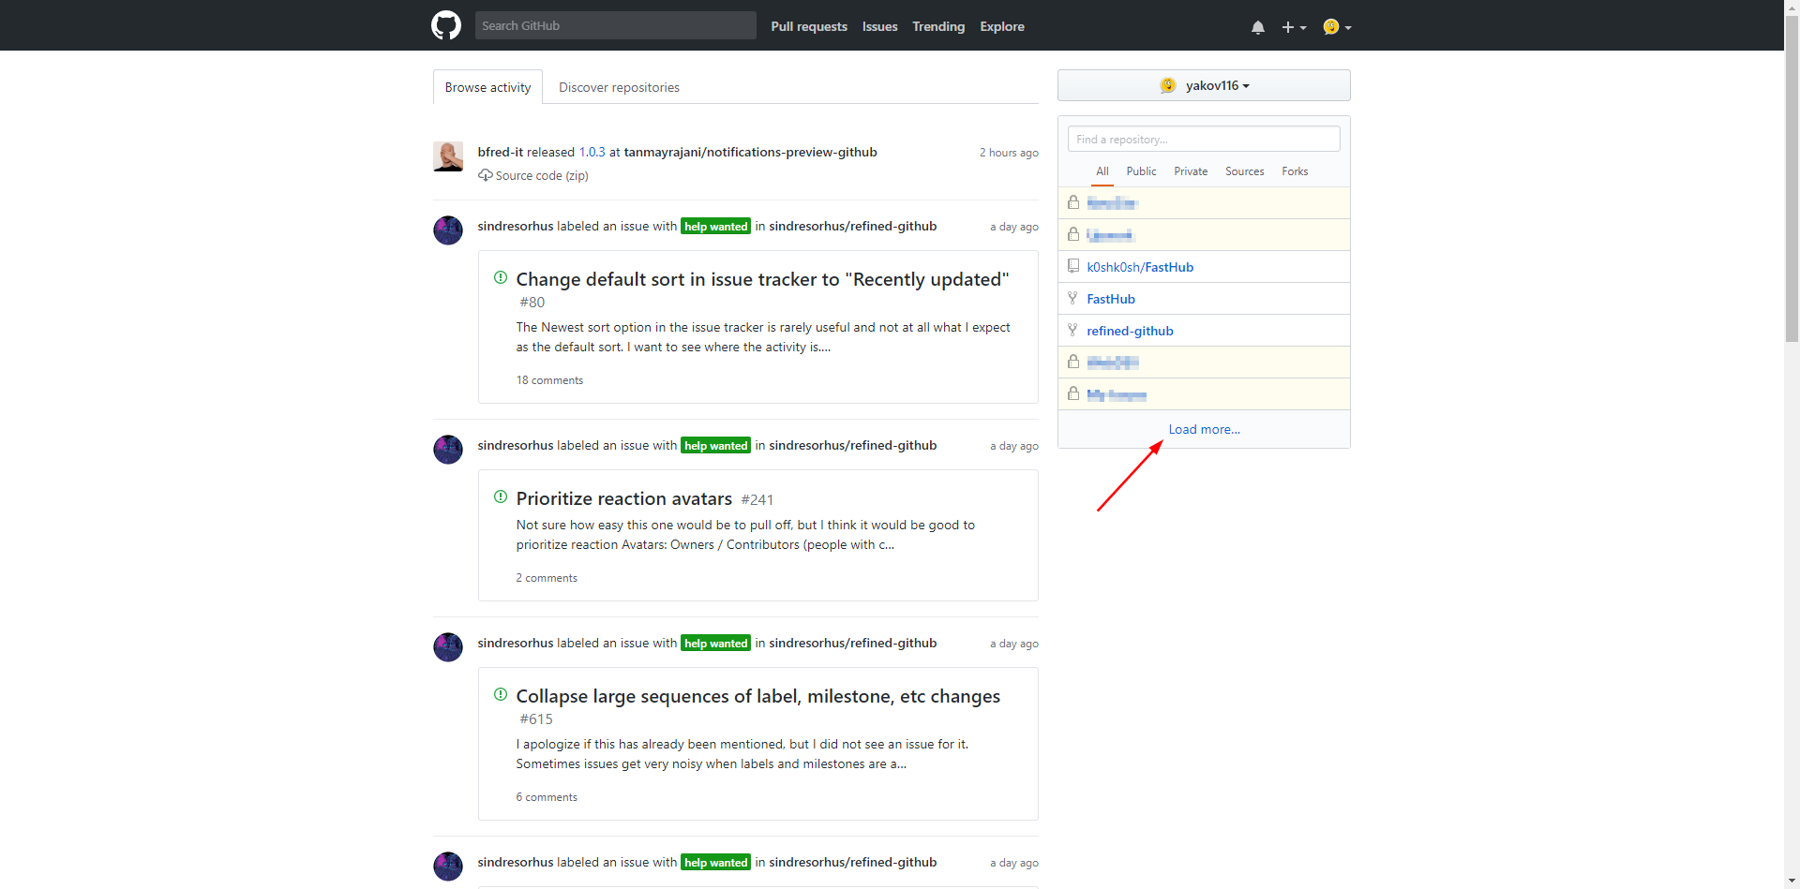Click the issue icon on the Change default sort card

coord(500,277)
